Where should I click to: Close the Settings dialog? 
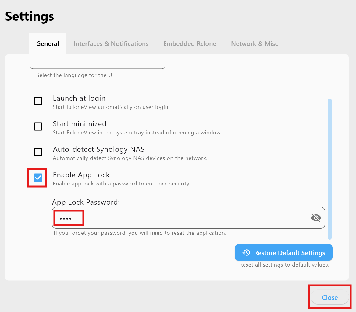(329, 297)
